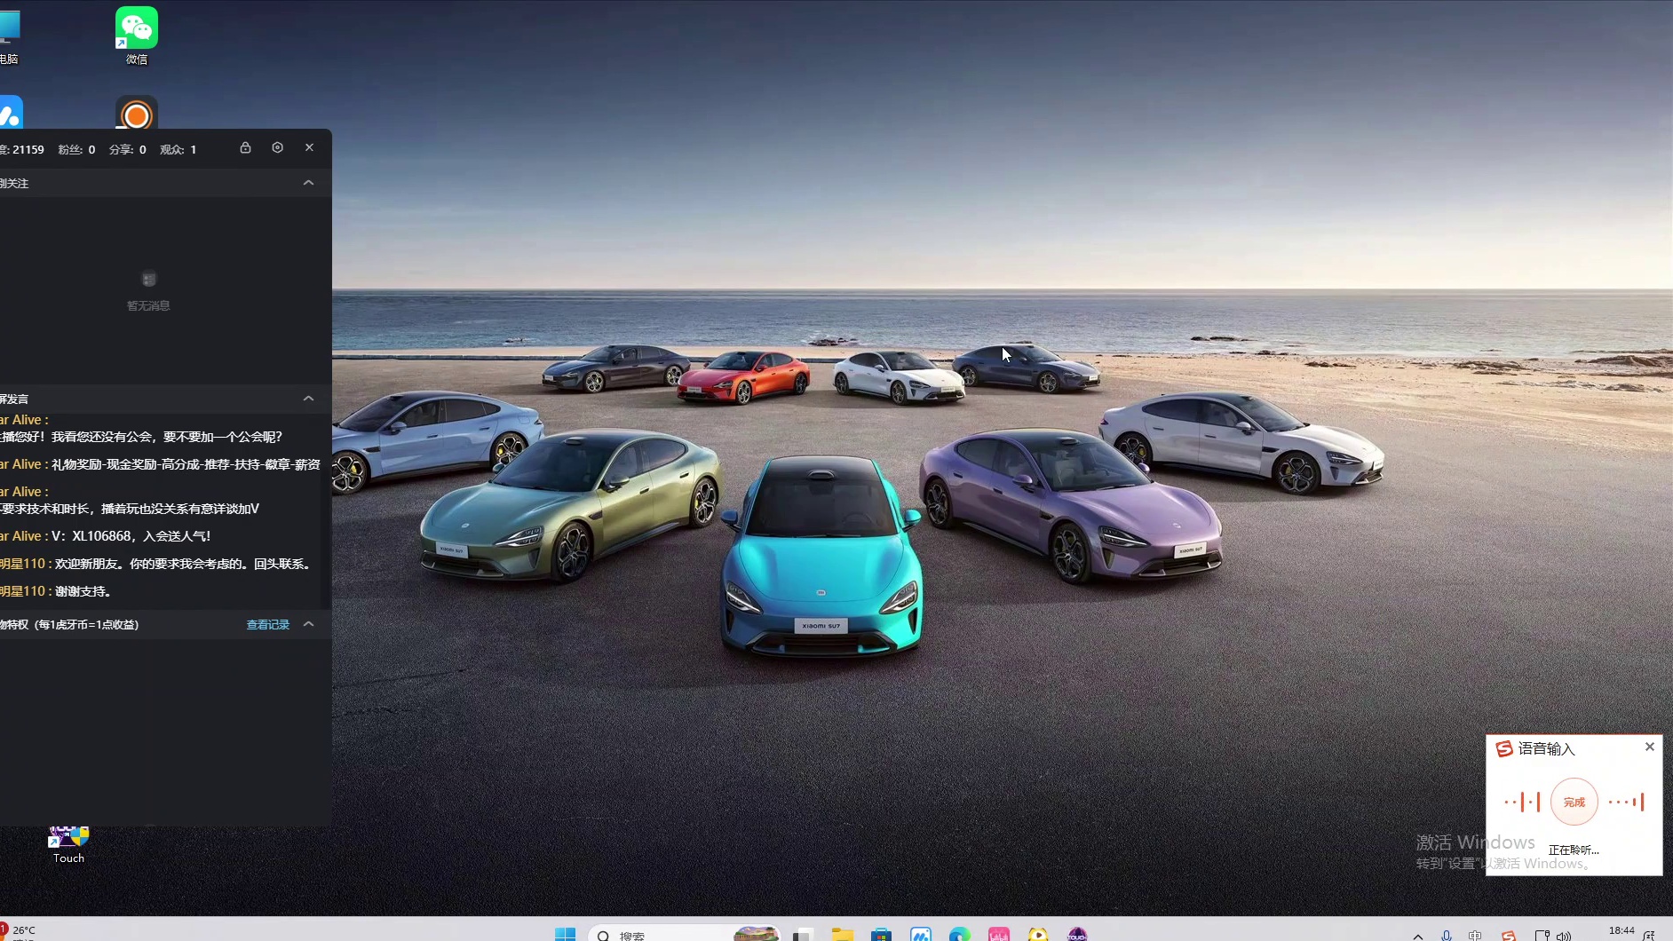1673x941 pixels.
Task: Open the Windows Start menu
Action: click(x=565, y=934)
